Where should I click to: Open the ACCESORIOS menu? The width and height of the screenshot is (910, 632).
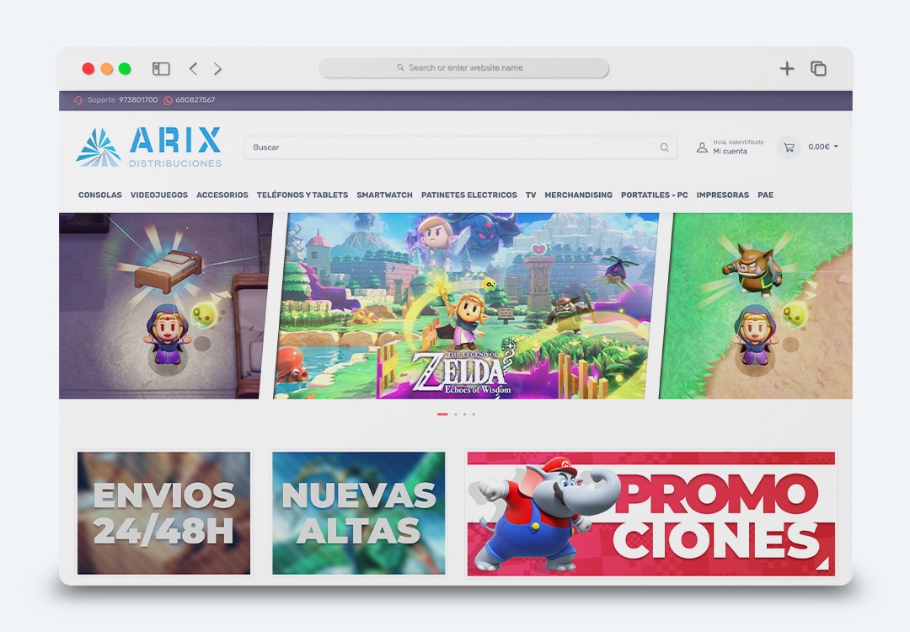222,195
